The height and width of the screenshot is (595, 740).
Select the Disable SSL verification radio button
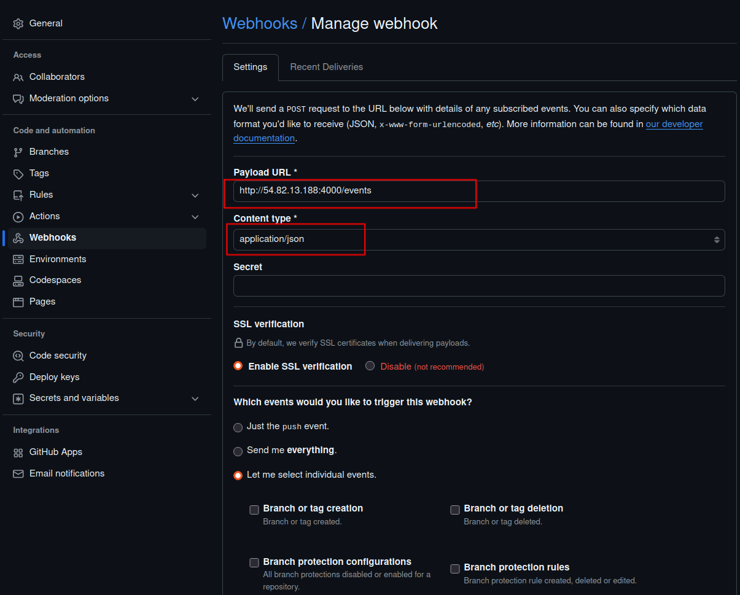click(x=370, y=366)
